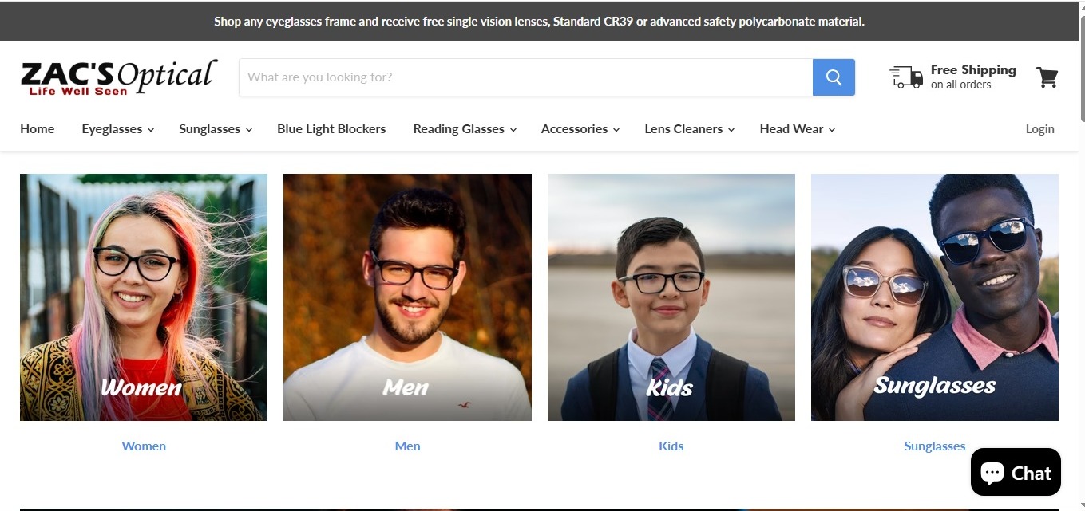1085x511 pixels.
Task: Go to the Home menu item
Action: 38,129
